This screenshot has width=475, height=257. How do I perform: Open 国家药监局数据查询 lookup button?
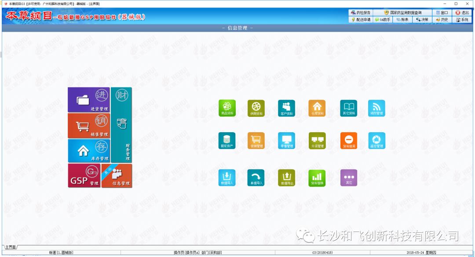[x=402, y=13]
